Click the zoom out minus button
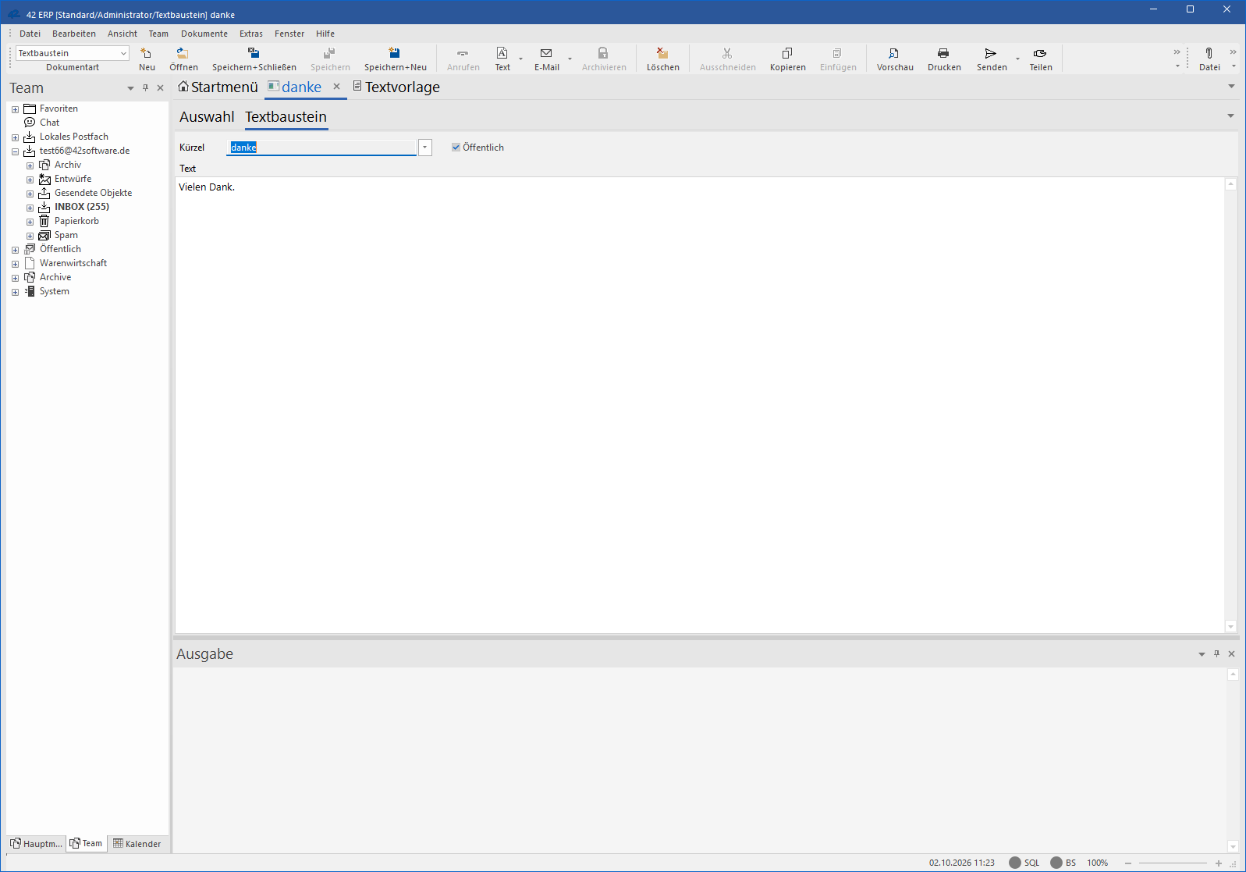The image size is (1246, 872). (1128, 863)
